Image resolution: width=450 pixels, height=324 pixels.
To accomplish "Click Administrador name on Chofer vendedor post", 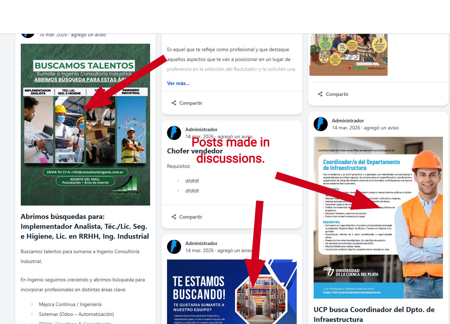I will pyautogui.click(x=201, y=129).
